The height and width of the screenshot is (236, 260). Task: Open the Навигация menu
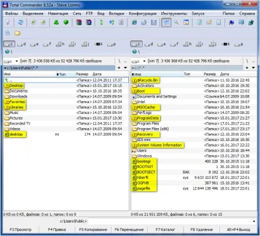58,13
